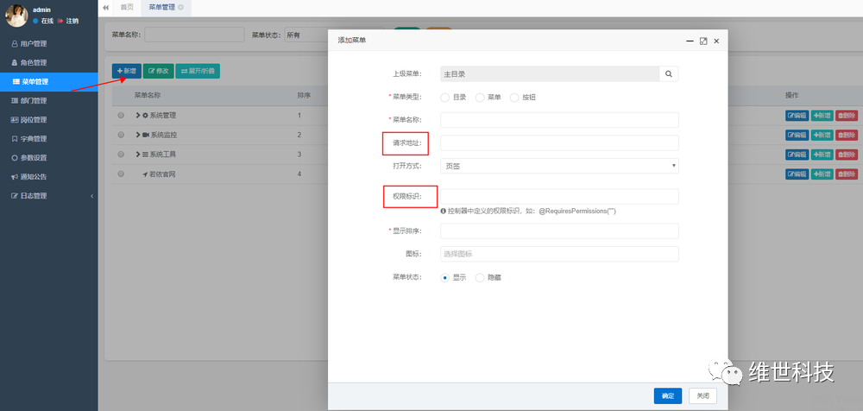
Task: Close the 添加菜单 dialog with X
Action: [x=716, y=41]
